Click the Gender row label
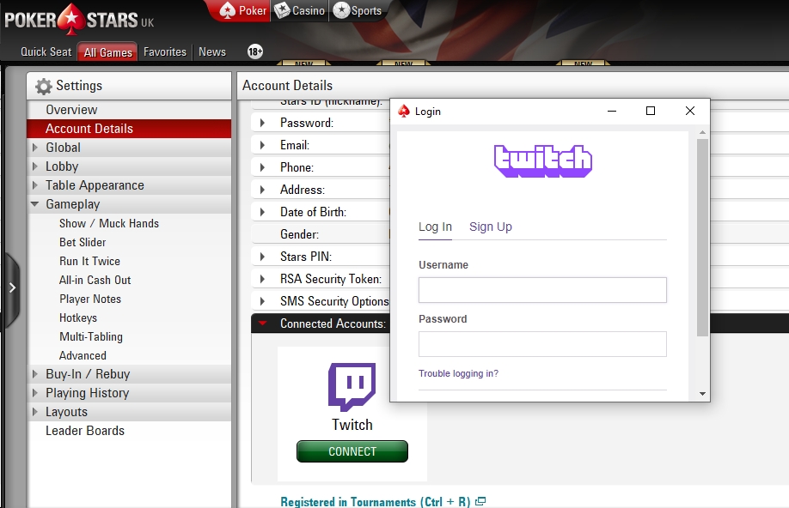Screen dimensions: 789x508 [x=299, y=234]
